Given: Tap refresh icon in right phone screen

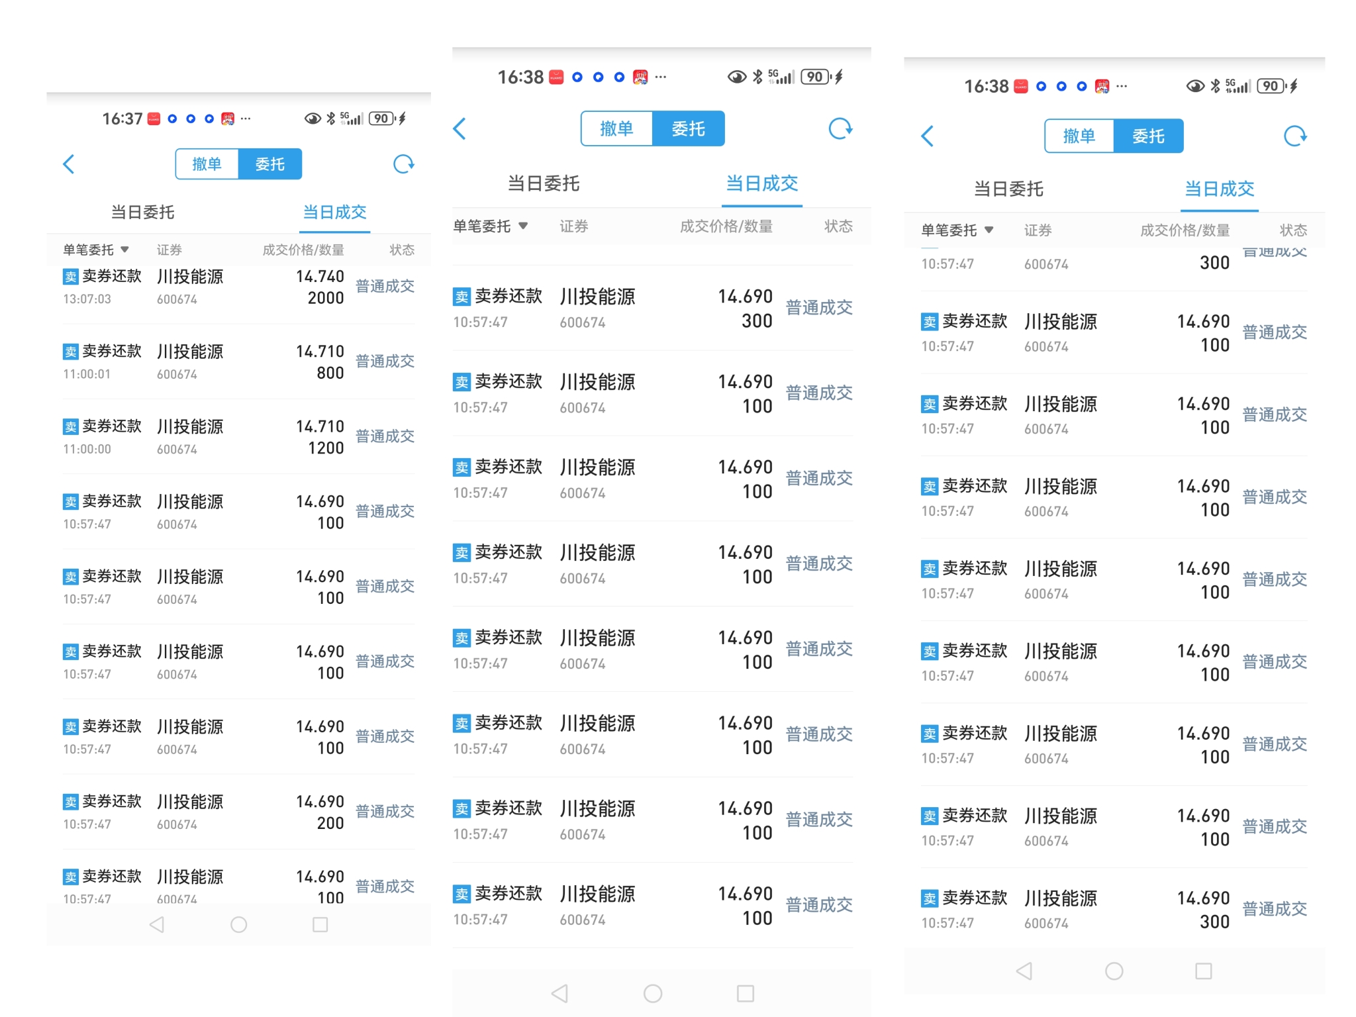Looking at the screenshot, I should (x=1295, y=136).
